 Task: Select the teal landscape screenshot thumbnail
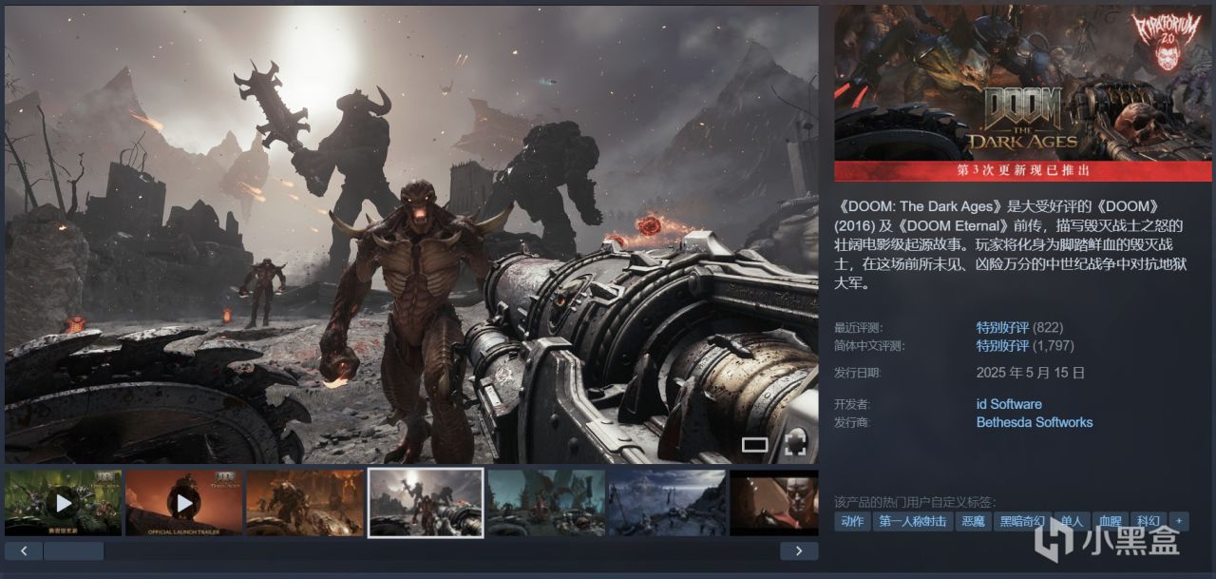point(546,503)
